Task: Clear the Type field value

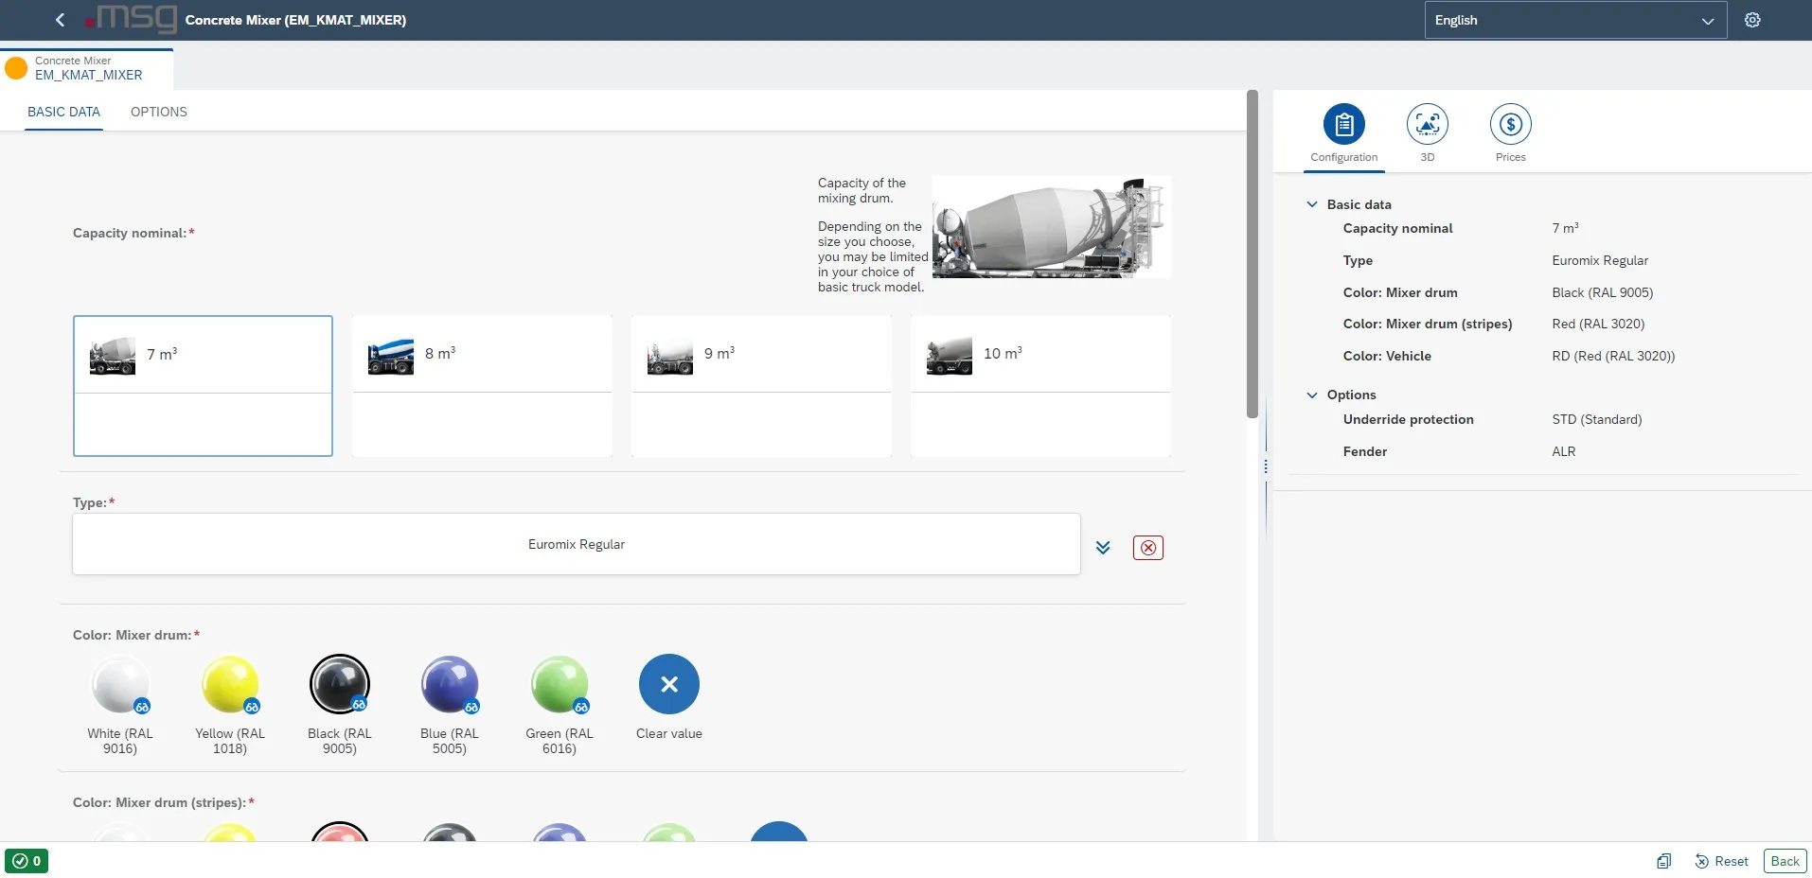Action: 1147,548
